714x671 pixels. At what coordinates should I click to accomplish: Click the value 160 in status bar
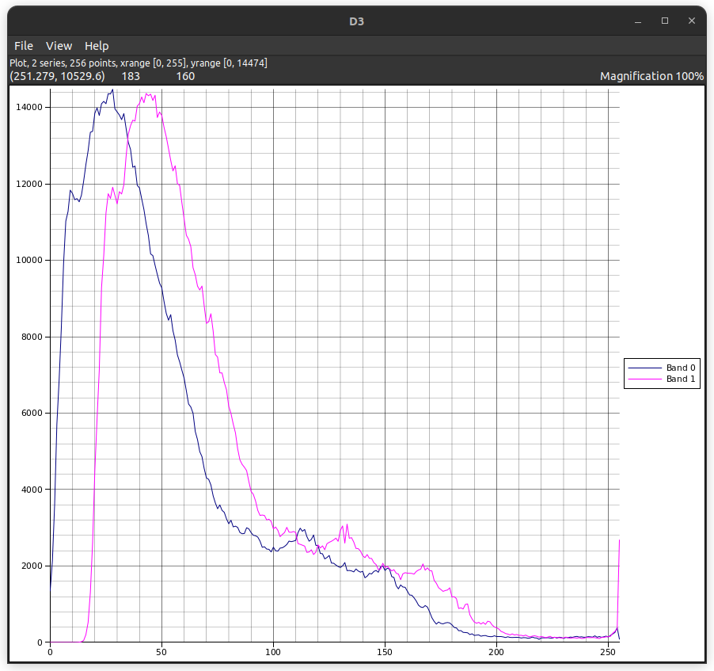[x=185, y=76]
